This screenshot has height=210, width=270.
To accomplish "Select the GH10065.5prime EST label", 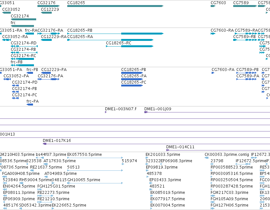I will pos(84,180).
